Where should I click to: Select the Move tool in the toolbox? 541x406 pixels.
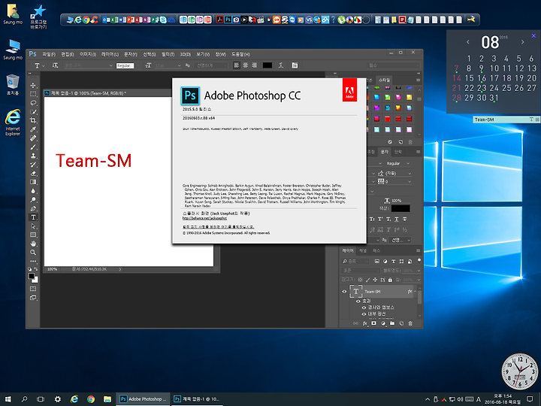pos(33,85)
